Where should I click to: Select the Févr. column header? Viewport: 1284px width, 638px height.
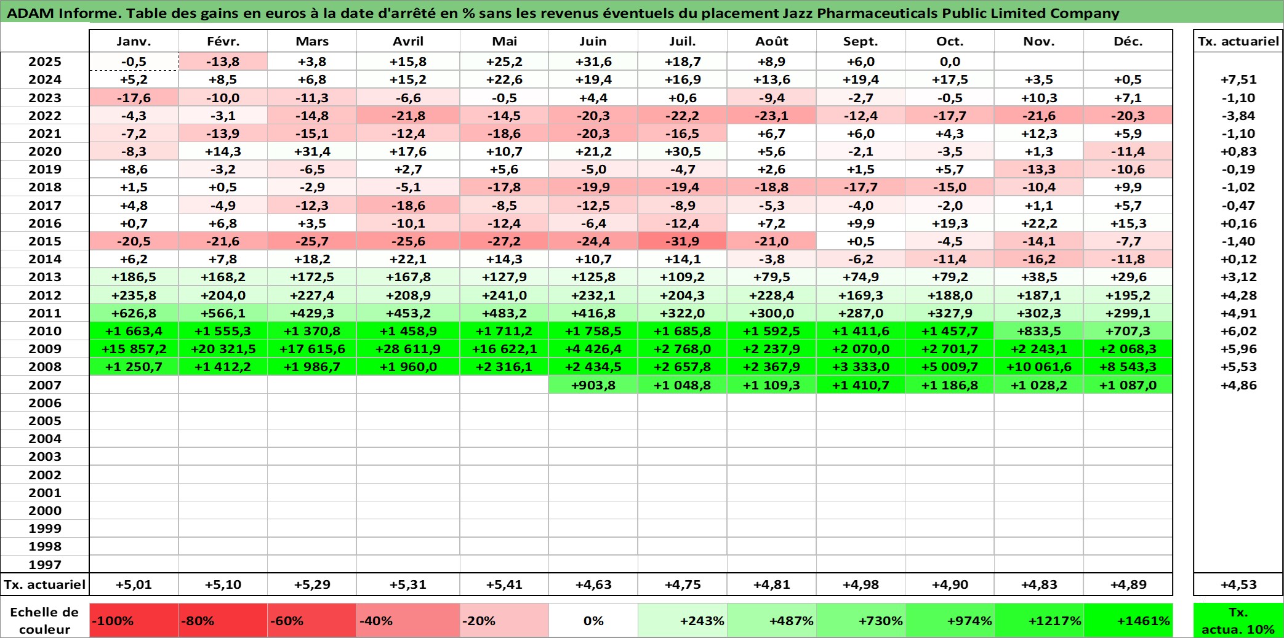(x=223, y=41)
